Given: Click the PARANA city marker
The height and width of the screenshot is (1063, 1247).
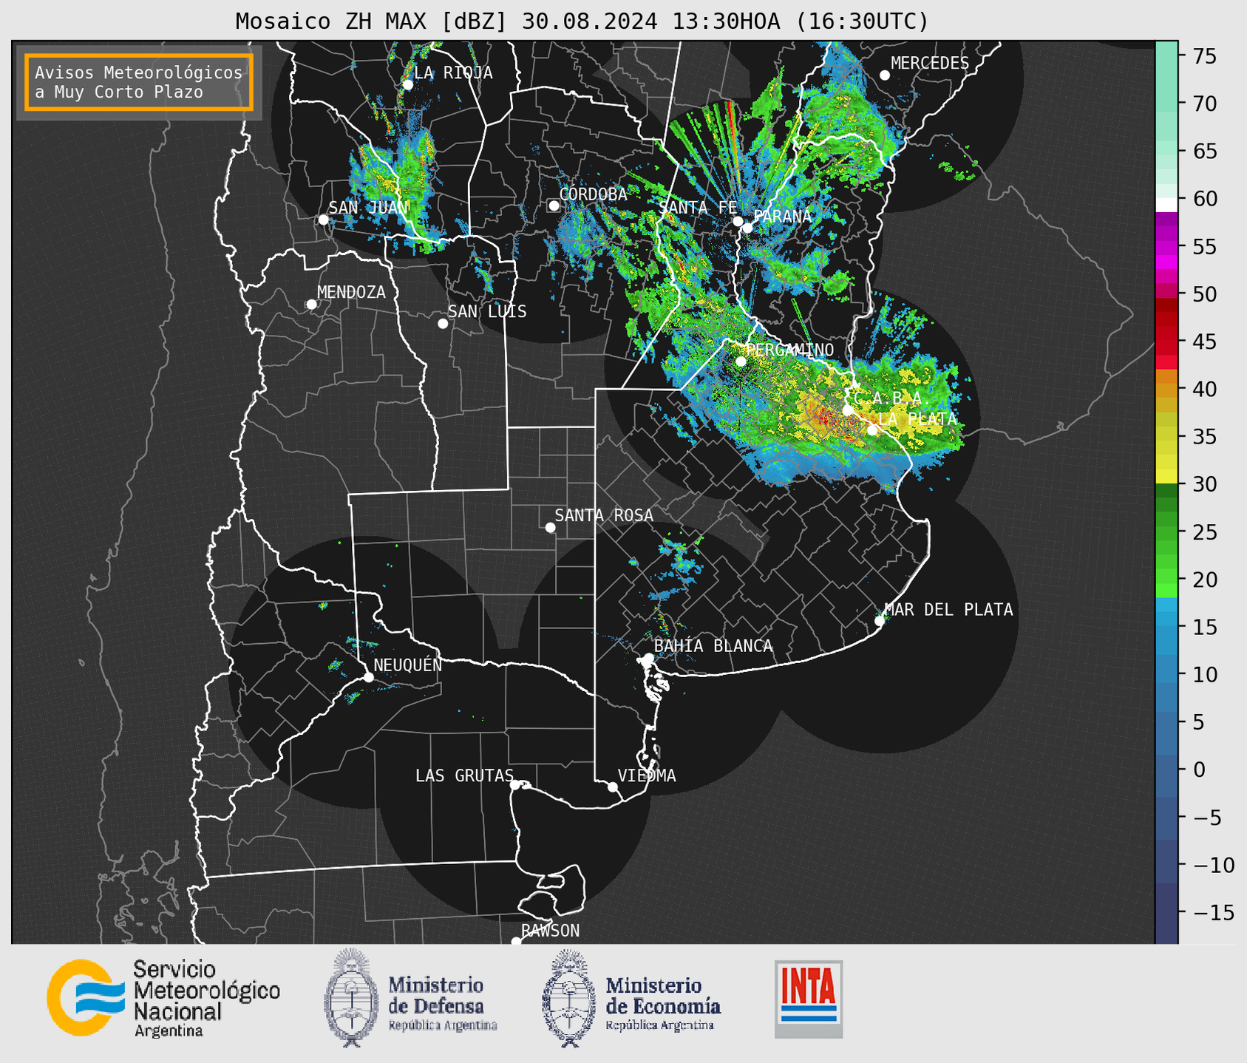Looking at the screenshot, I should 747,228.
